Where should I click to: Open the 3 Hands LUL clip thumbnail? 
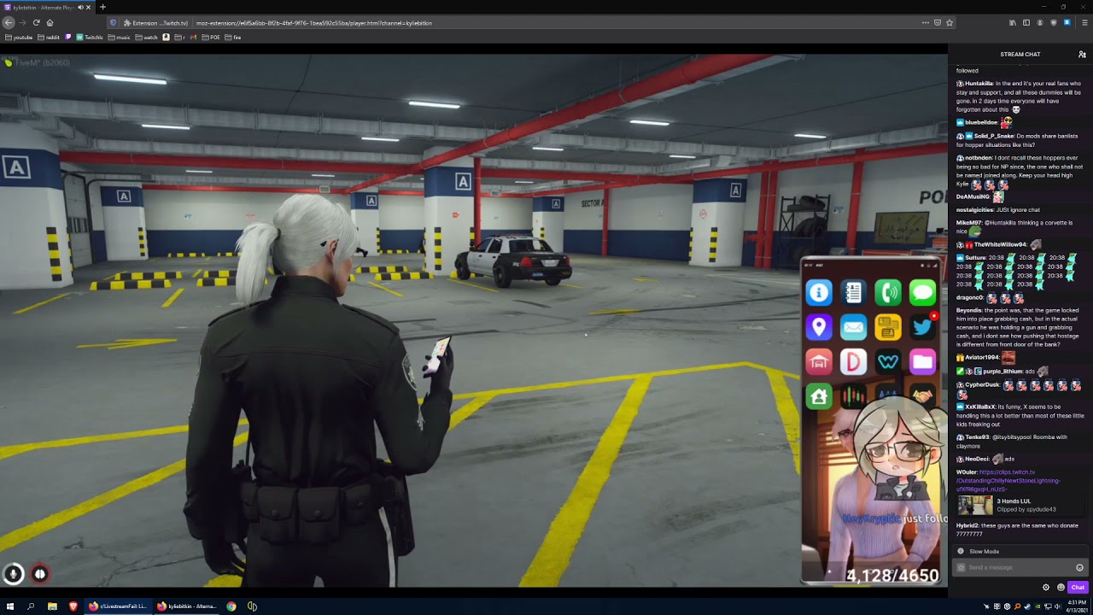point(974,505)
